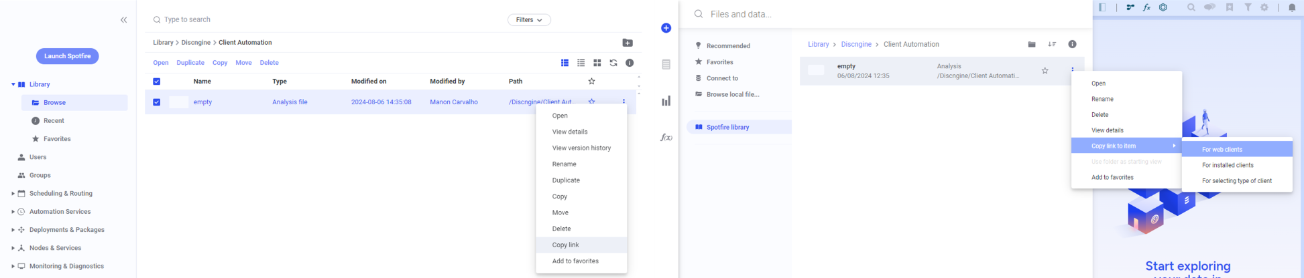Click star column header in library table

(591, 82)
